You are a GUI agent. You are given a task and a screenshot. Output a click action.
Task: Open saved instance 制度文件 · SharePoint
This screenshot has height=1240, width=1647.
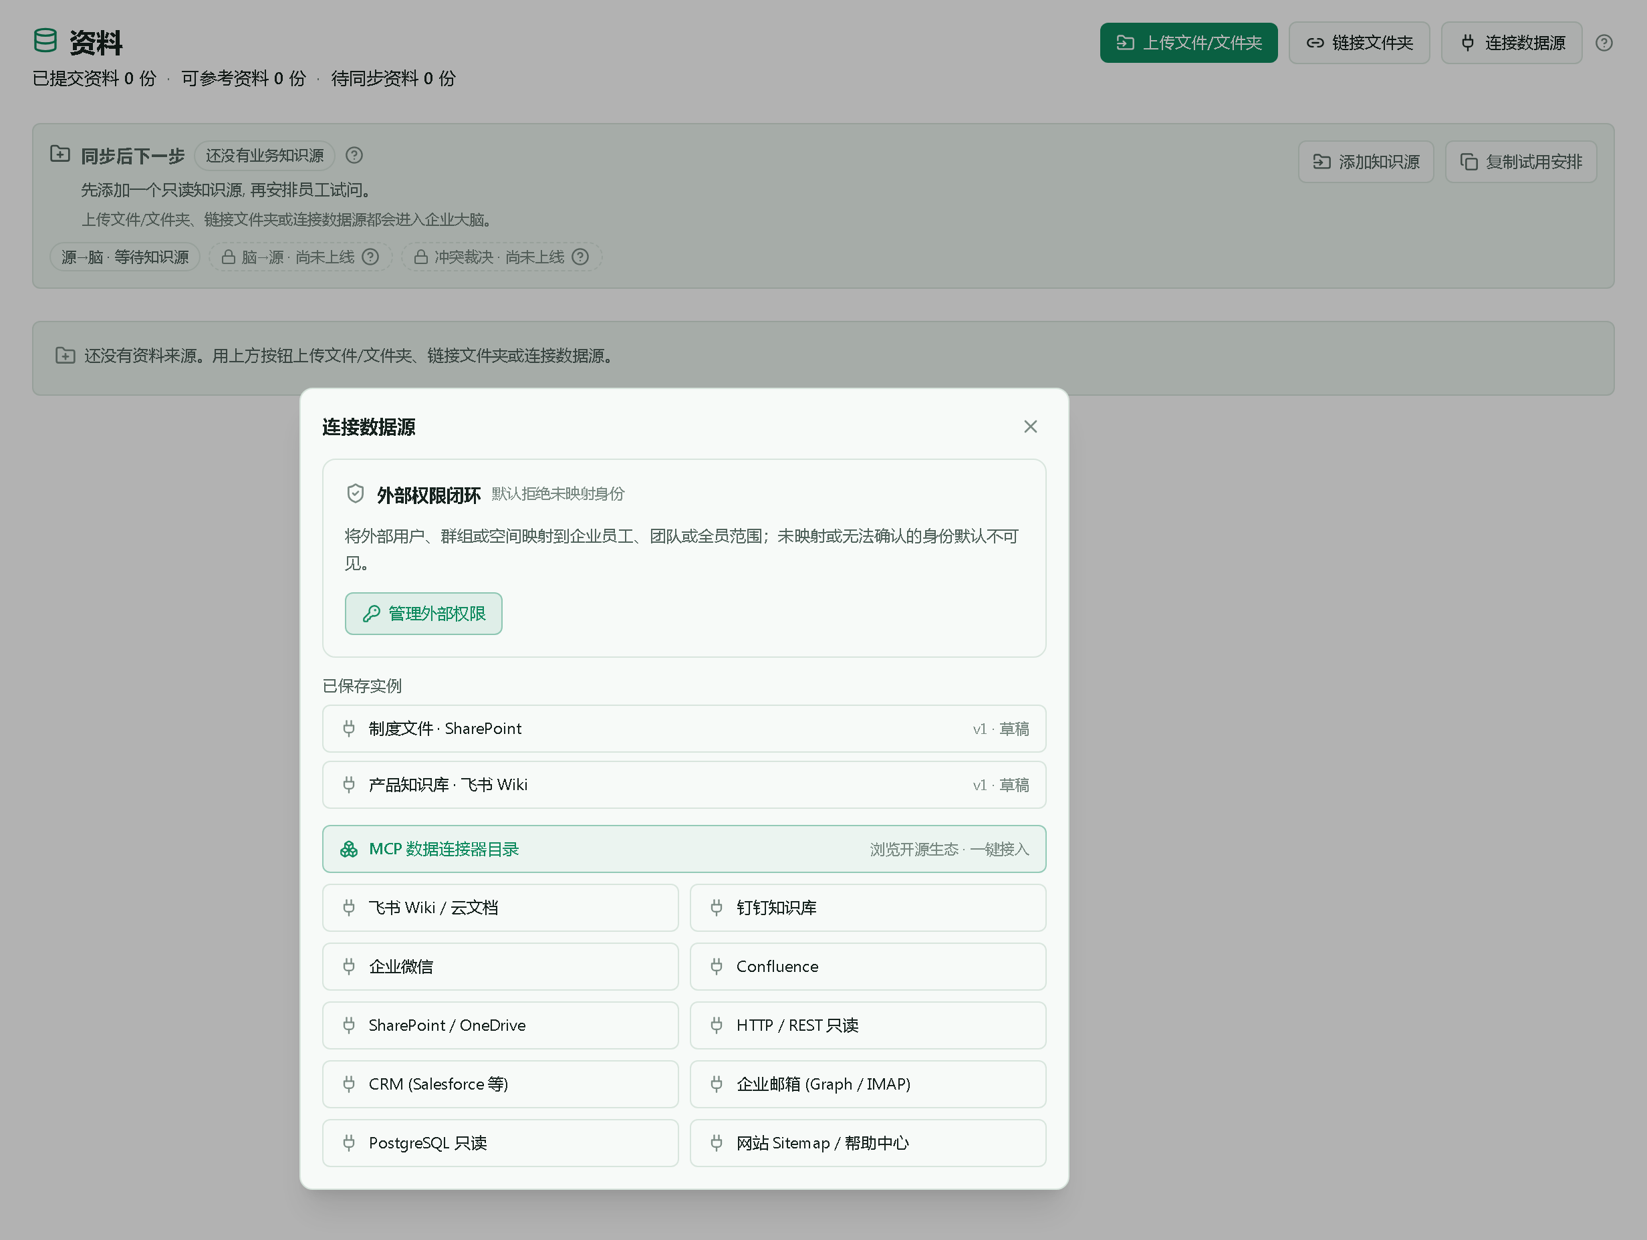[x=684, y=729]
